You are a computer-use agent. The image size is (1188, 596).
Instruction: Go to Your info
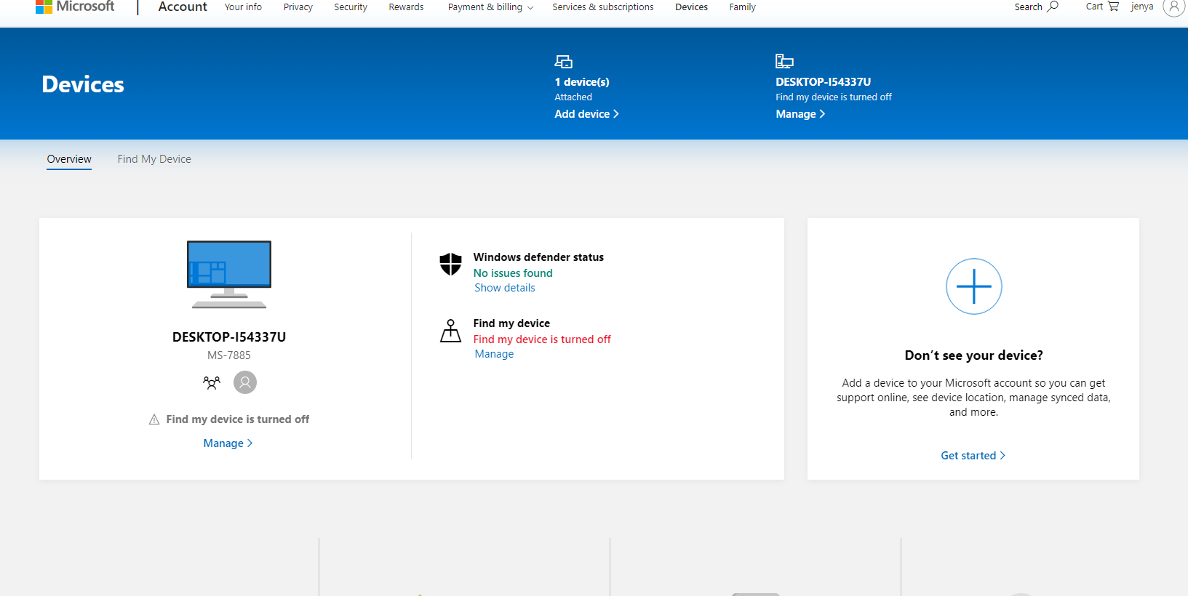tap(243, 7)
